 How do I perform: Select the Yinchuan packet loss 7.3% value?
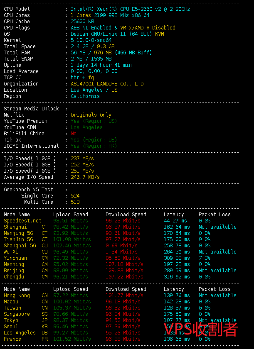pos(205,258)
